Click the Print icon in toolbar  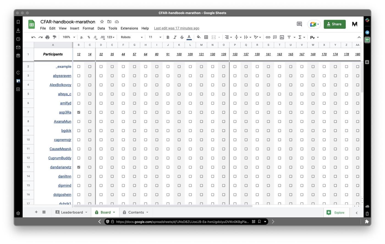click(x=47, y=37)
